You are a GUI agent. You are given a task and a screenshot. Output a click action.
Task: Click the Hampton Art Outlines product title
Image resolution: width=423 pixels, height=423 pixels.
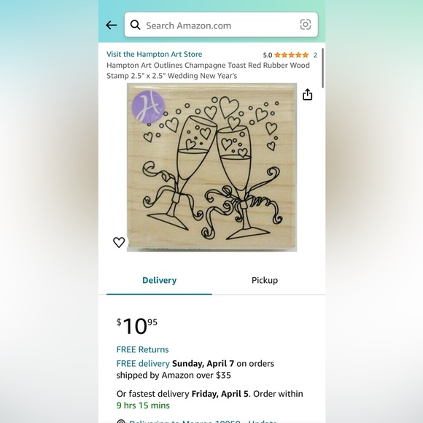click(x=208, y=71)
